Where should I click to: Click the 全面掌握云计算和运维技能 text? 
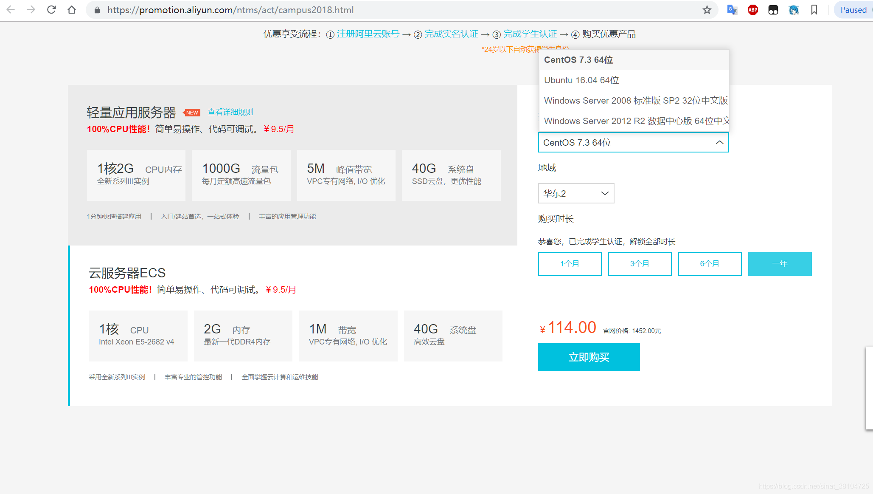(280, 377)
